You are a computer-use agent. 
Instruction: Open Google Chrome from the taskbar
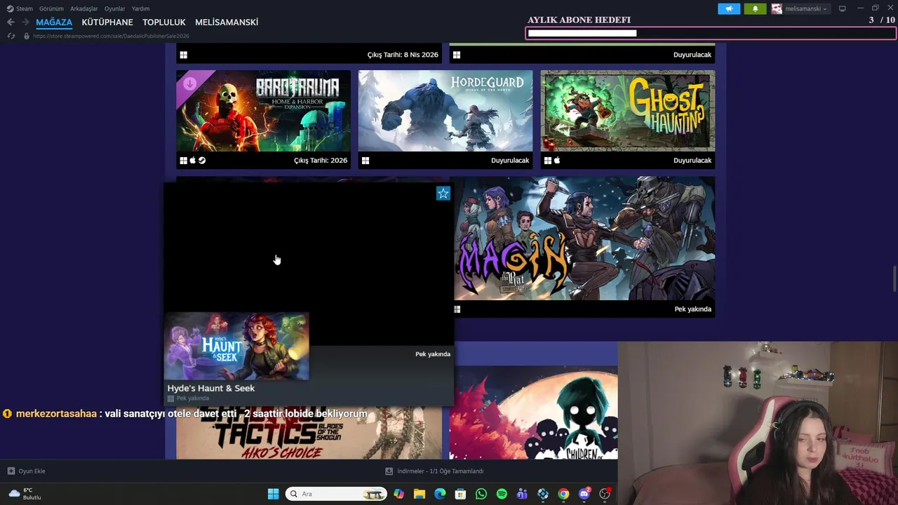pyautogui.click(x=563, y=494)
